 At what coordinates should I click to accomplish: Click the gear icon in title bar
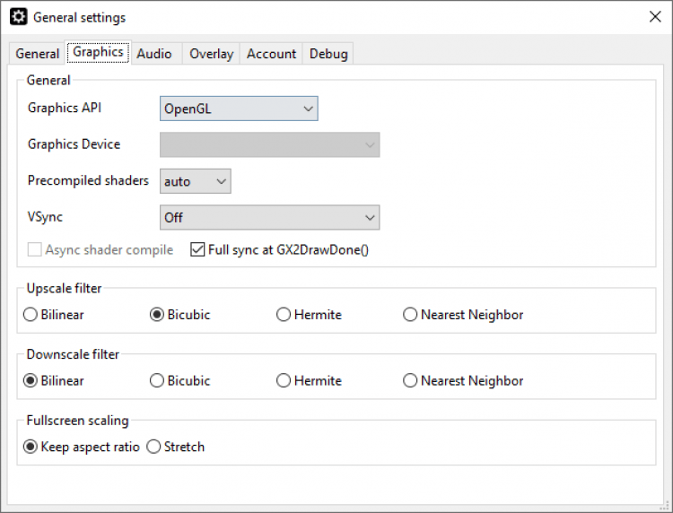(18, 17)
